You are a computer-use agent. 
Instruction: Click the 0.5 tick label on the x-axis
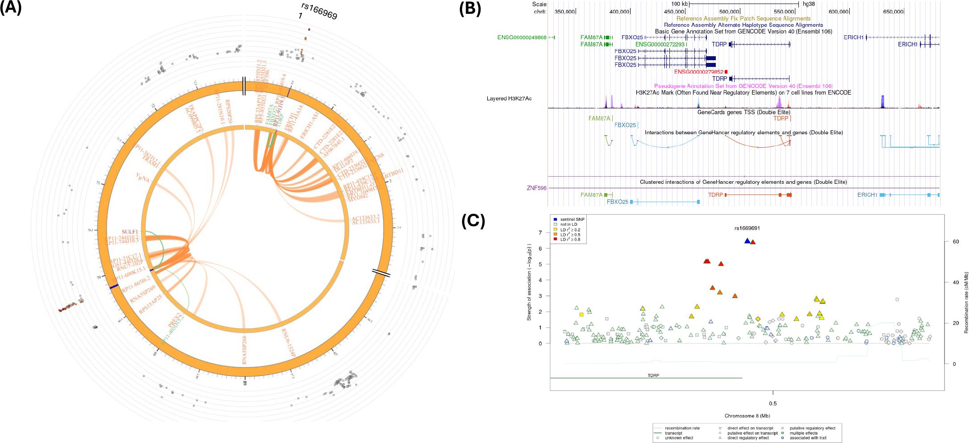[773, 403]
